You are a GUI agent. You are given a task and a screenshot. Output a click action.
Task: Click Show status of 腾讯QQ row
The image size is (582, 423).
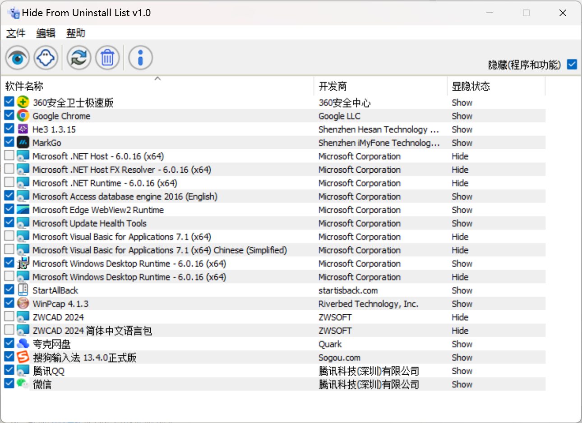[462, 371]
